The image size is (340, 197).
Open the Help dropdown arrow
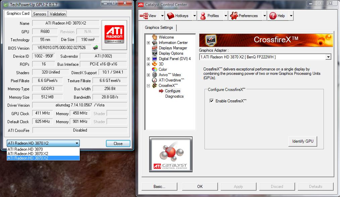pos(291,16)
